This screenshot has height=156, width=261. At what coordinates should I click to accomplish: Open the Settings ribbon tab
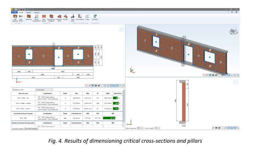coord(37,12)
